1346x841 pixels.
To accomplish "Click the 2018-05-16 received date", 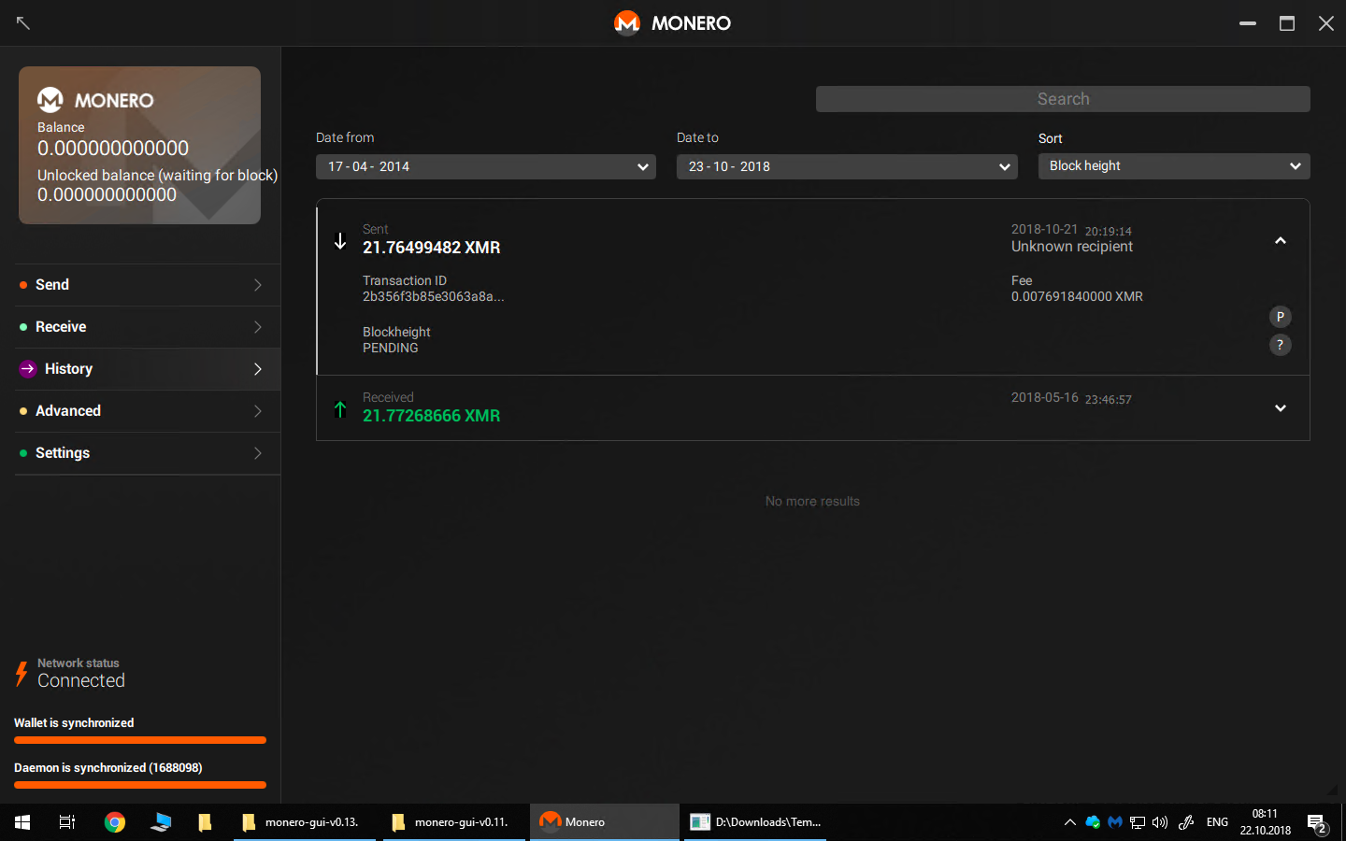I will (1044, 397).
